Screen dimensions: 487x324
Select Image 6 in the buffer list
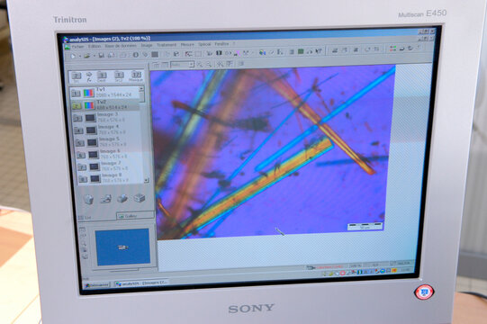coord(110,154)
